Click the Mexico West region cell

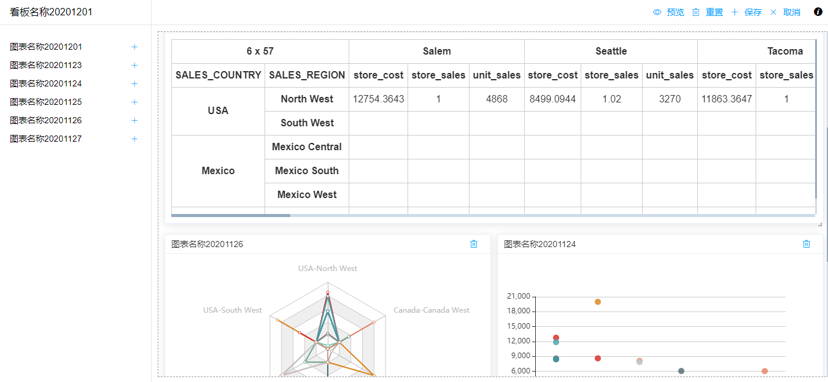(307, 195)
